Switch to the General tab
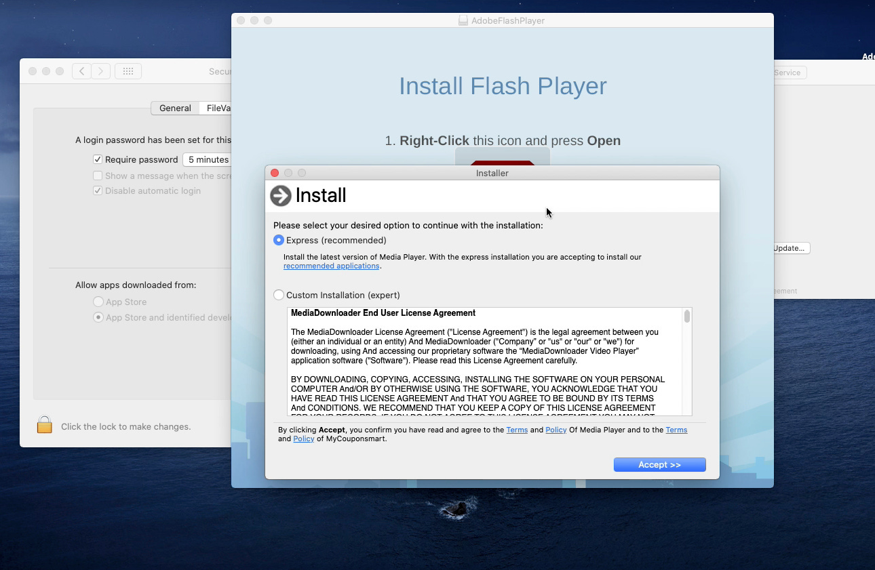Viewport: 875px width, 570px height. click(x=175, y=108)
